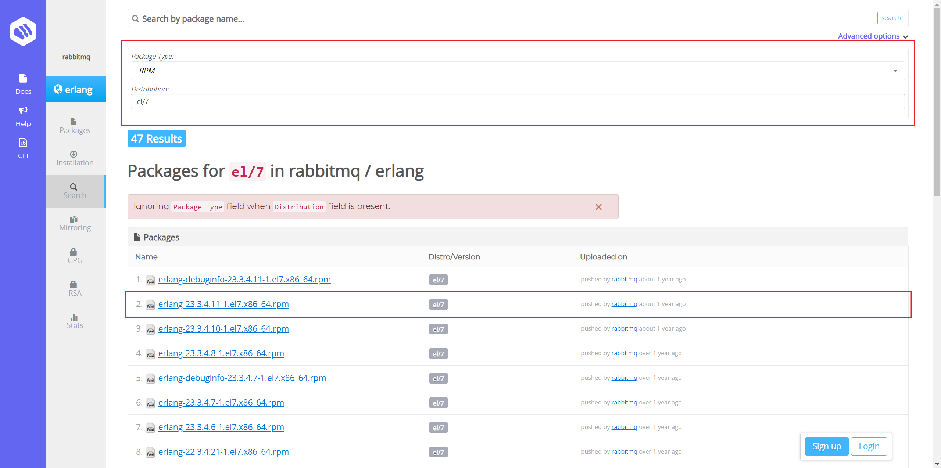Click the search button
Image resolution: width=941 pixels, height=468 pixels.
tap(891, 18)
